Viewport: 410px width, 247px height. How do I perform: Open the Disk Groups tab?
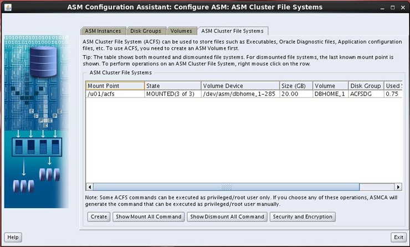coord(146,31)
